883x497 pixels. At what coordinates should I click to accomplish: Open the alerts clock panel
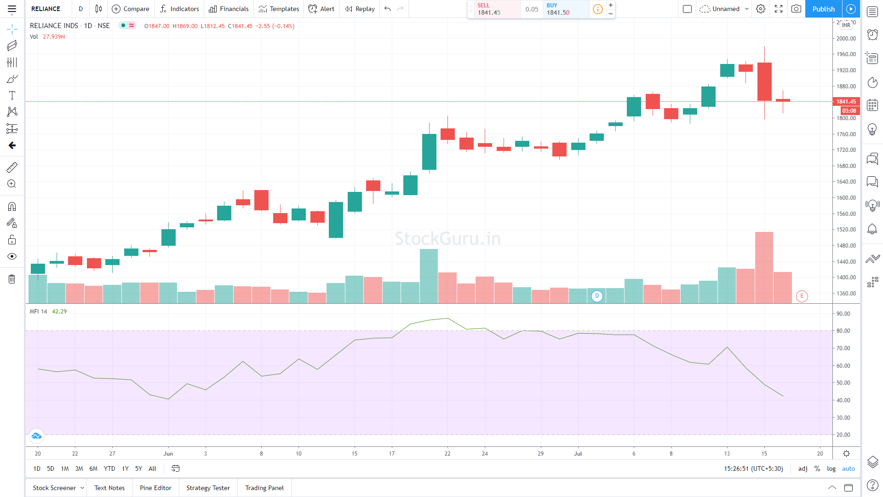pos(872,35)
